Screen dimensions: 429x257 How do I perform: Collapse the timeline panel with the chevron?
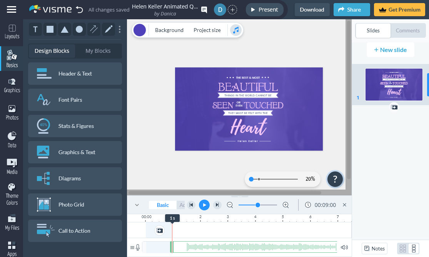[x=137, y=205]
